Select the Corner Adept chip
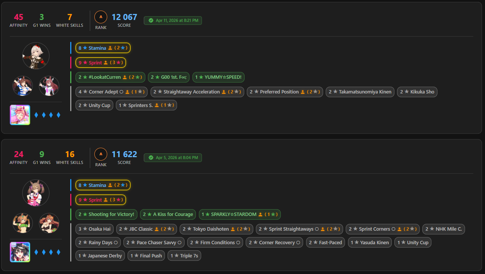 click(112, 92)
